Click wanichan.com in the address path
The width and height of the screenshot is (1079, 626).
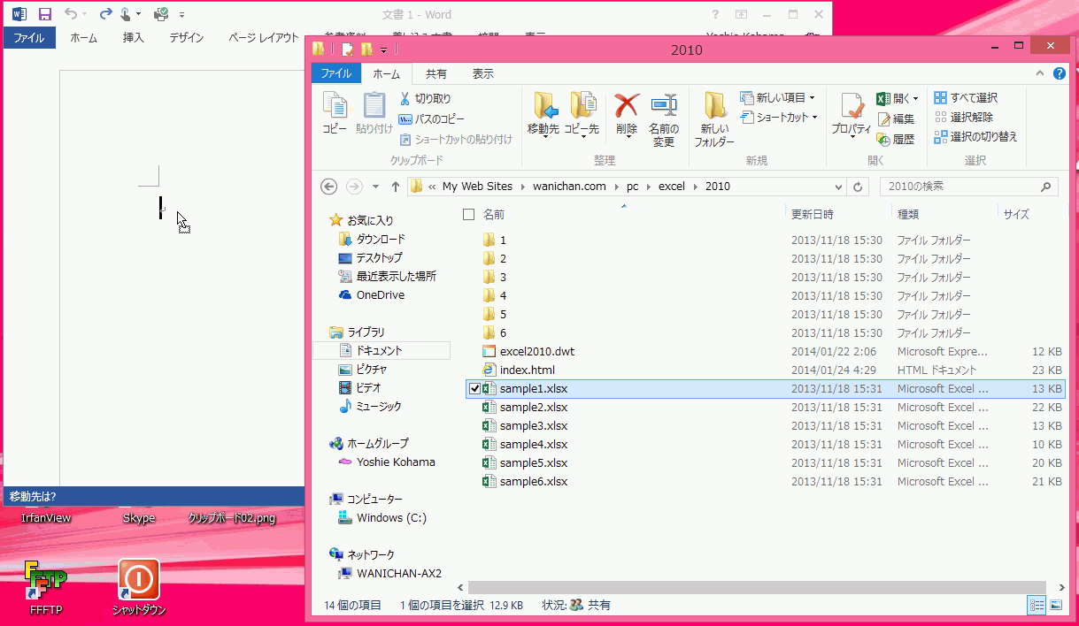pyautogui.click(x=569, y=187)
